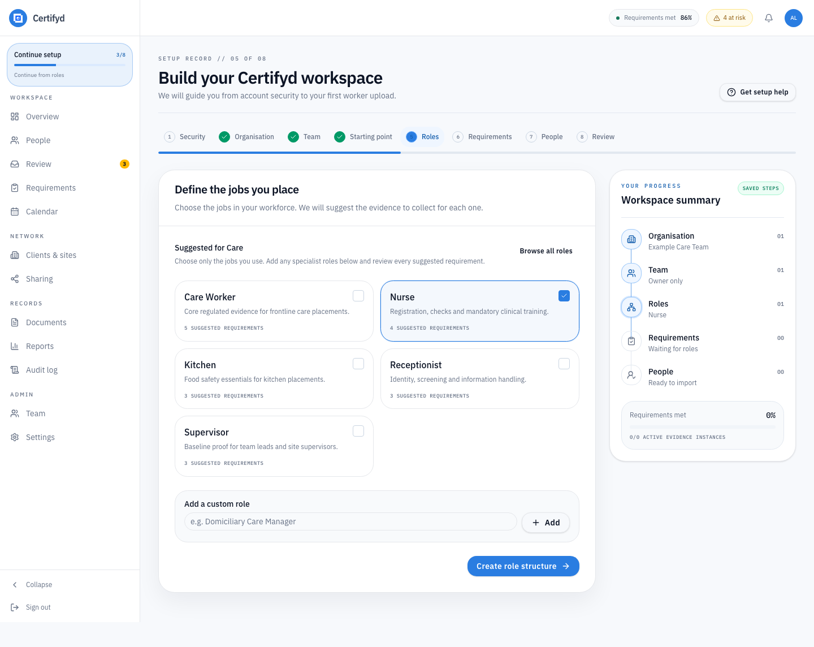Image resolution: width=814 pixels, height=647 pixels.
Task: Click People icon in Workspace summary
Action: click(631, 375)
